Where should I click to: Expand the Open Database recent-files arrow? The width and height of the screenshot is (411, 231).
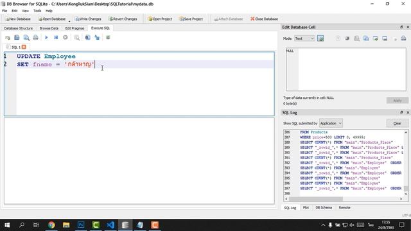coord(69,21)
